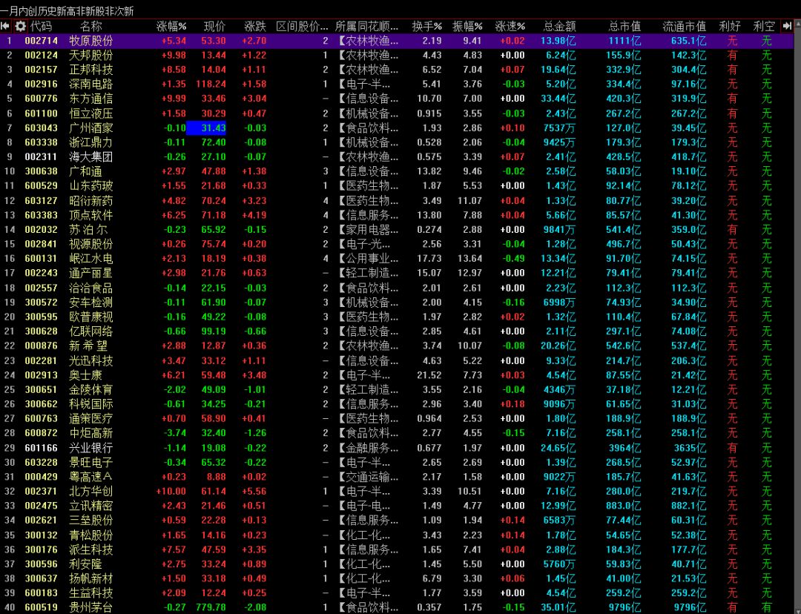Sort by 总市值 column header

click(x=624, y=25)
